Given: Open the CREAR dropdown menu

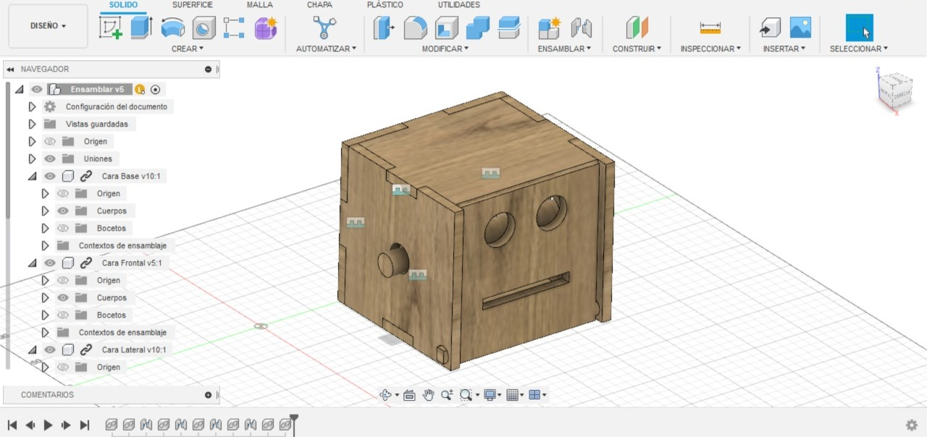Looking at the screenshot, I should pos(188,48).
